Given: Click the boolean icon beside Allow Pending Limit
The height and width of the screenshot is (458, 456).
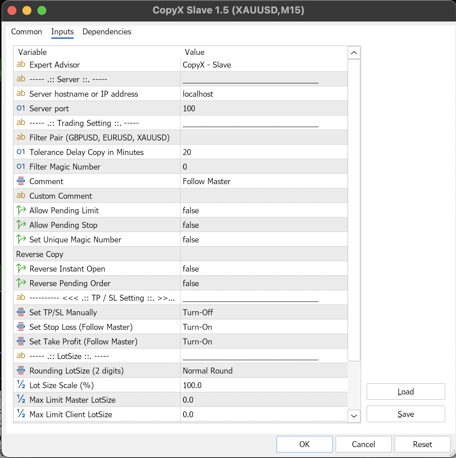Looking at the screenshot, I should tap(21, 210).
